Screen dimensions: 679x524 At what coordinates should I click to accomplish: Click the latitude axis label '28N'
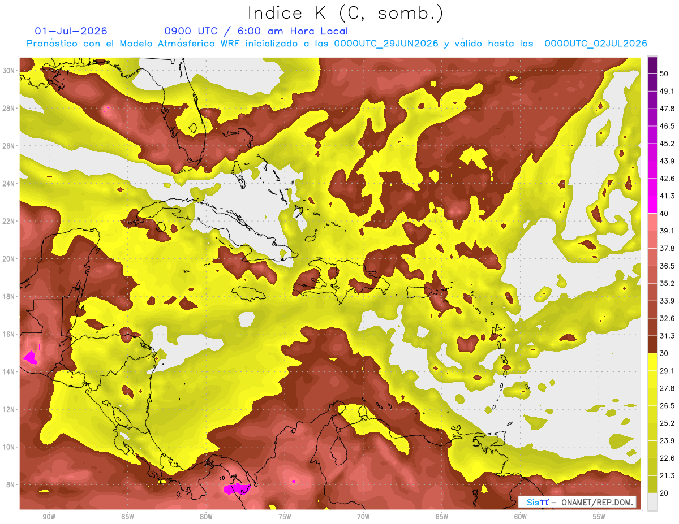tap(9, 108)
